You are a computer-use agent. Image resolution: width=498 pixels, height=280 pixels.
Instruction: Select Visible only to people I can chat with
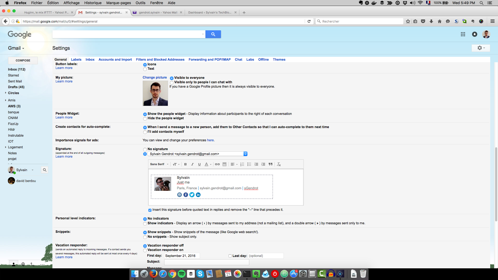172,83
